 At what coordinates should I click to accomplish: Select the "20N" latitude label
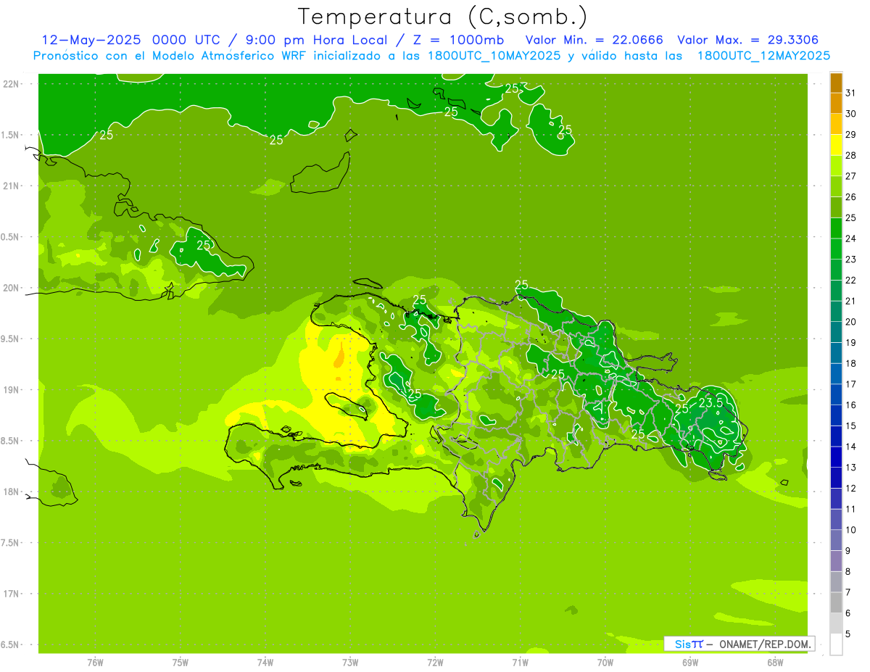[11, 288]
